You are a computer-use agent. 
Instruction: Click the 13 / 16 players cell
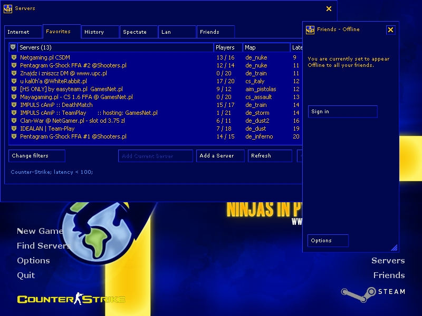226,57
